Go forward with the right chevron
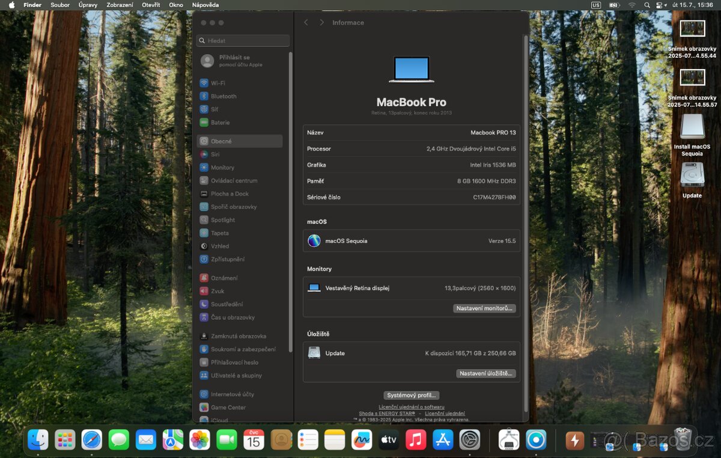Screen dimensions: 721x458 [x=321, y=22]
